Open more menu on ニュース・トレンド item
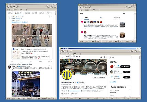Viewport: 147px width, 102px height. coord(130,91)
